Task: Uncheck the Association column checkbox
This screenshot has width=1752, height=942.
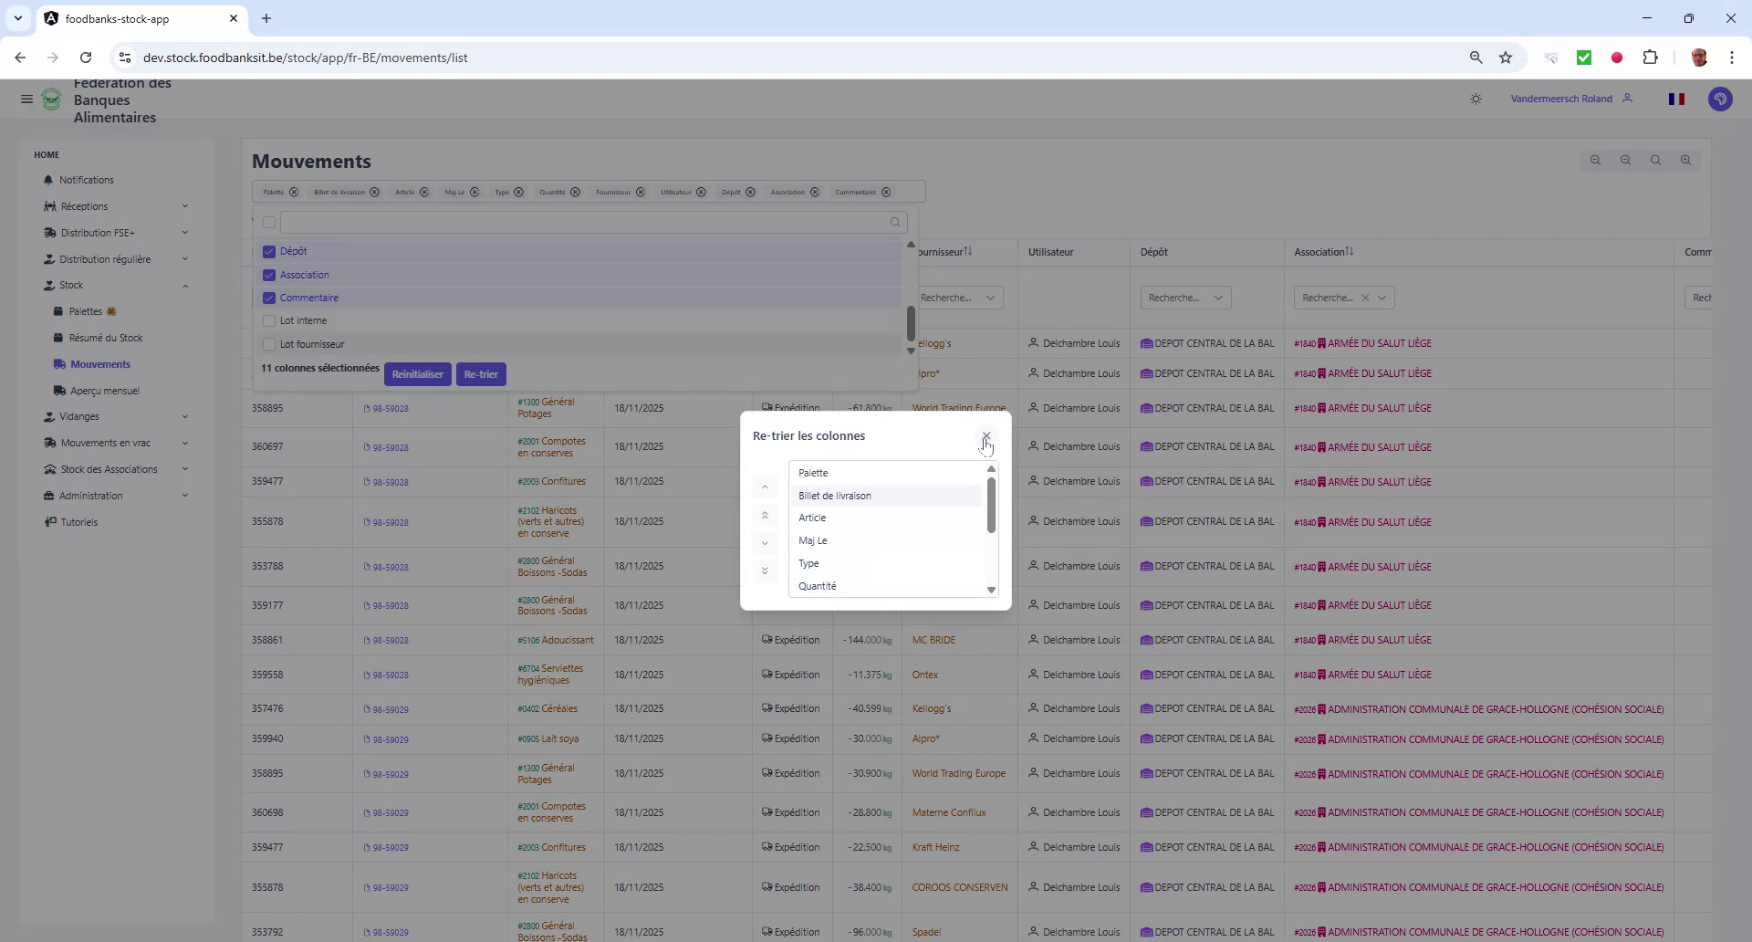Action: pyautogui.click(x=268, y=275)
